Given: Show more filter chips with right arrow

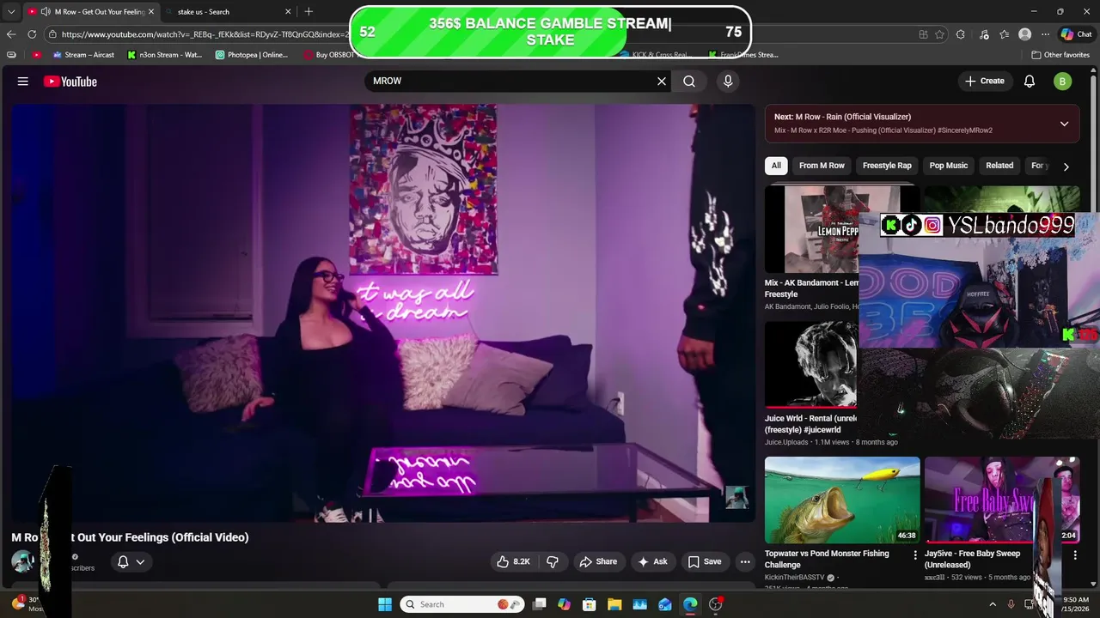Looking at the screenshot, I should click(x=1066, y=167).
